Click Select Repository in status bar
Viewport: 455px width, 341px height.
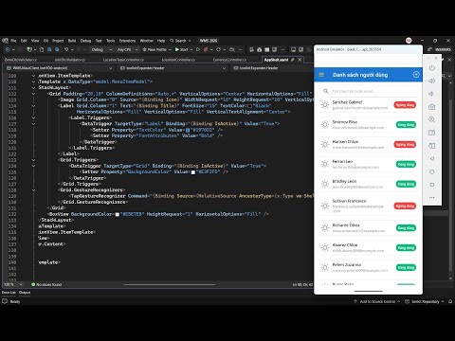[x=425, y=301]
